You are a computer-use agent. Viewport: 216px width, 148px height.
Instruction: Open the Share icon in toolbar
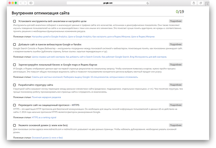coord(194,3)
